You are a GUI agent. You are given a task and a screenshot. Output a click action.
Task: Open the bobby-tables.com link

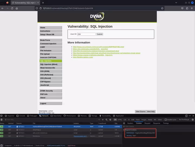83,57
